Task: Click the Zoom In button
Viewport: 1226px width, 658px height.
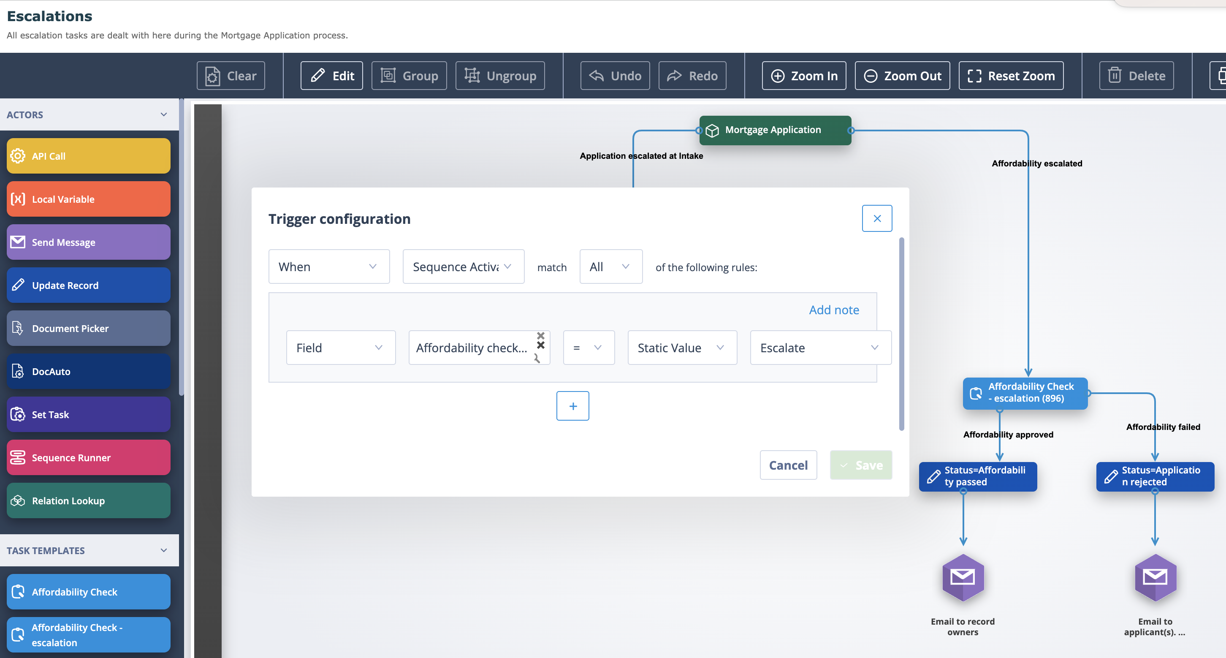Action: tap(804, 76)
